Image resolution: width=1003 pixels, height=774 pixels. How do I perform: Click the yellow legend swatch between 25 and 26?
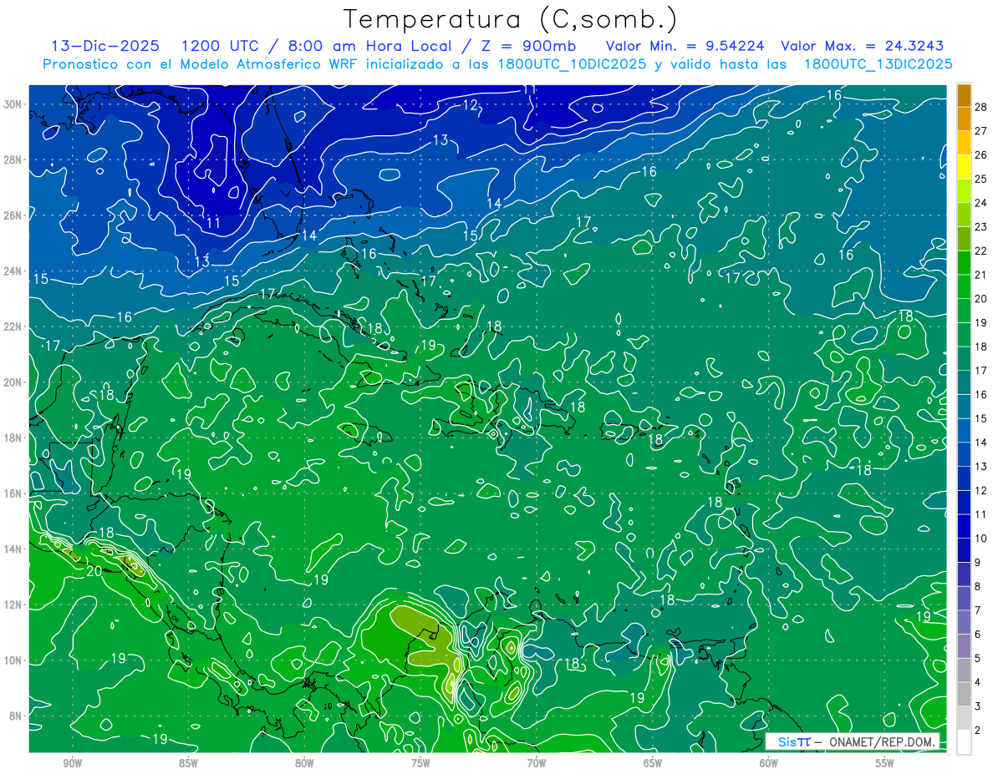[x=964, y=167]
